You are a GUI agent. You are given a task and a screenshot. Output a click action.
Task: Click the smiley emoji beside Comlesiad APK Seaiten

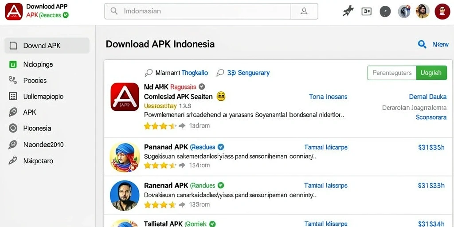(221, 96)
